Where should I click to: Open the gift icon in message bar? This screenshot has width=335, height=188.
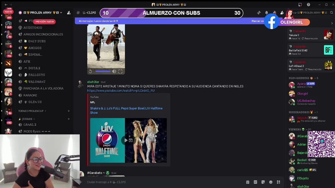point(248,182)
